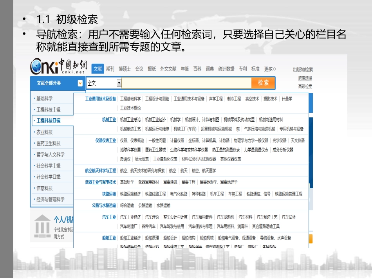Image resolution: width=372 pixels, height=279 pixels.
Task: Click the 泵 subtopic
Action: point(238,129)
